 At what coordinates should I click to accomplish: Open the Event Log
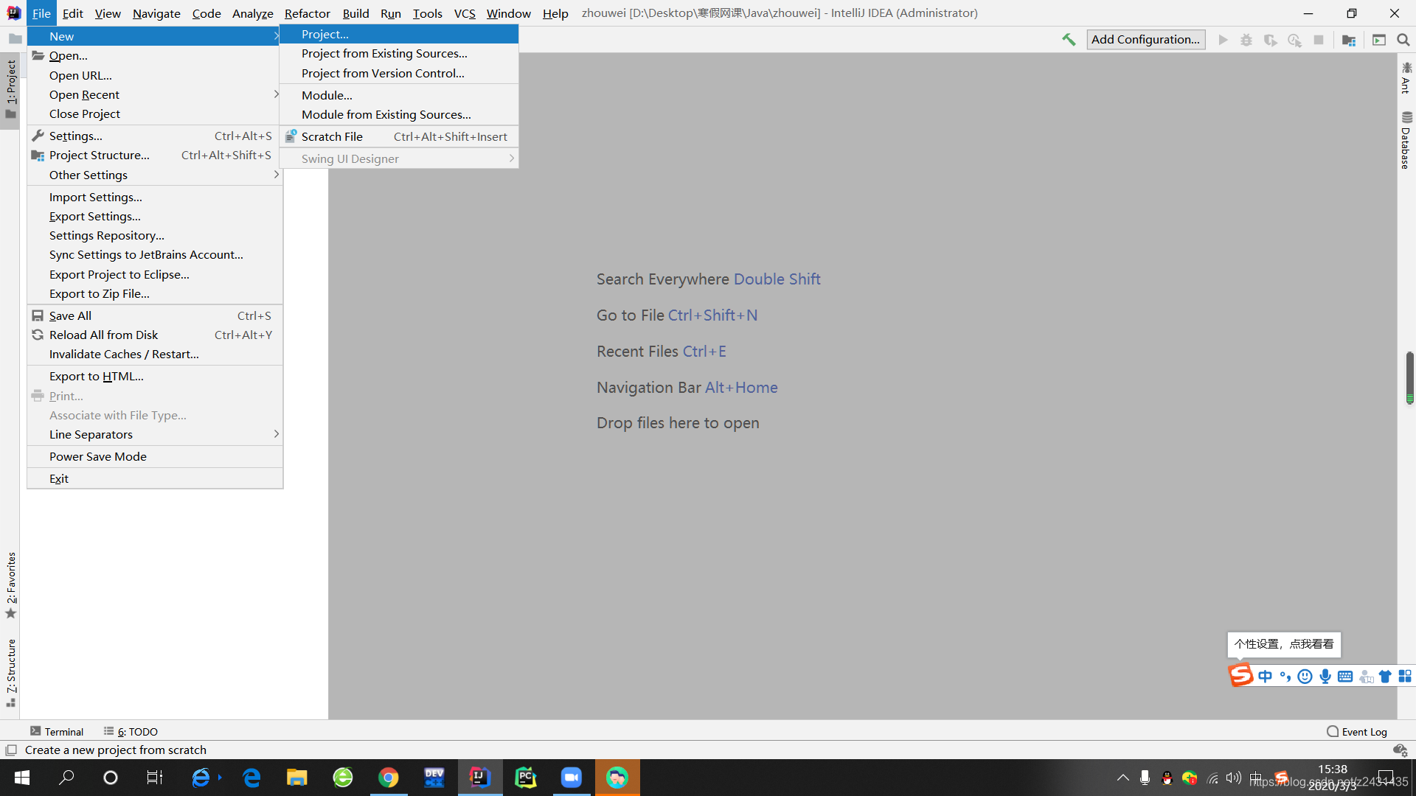click(x=1357, y=731)
